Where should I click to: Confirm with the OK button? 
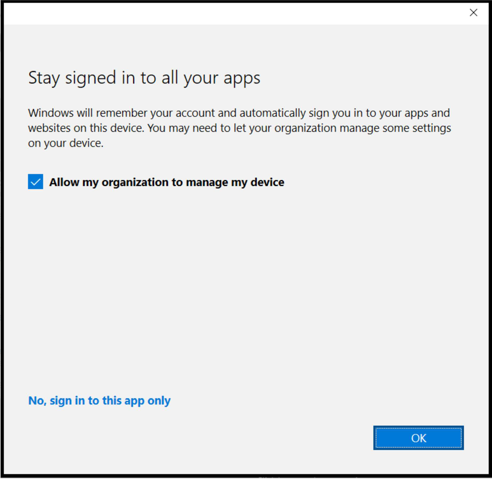coord(418,438)
